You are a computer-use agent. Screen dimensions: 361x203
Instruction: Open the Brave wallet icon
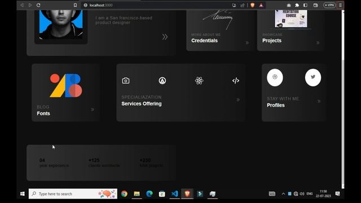coord(315,5)
